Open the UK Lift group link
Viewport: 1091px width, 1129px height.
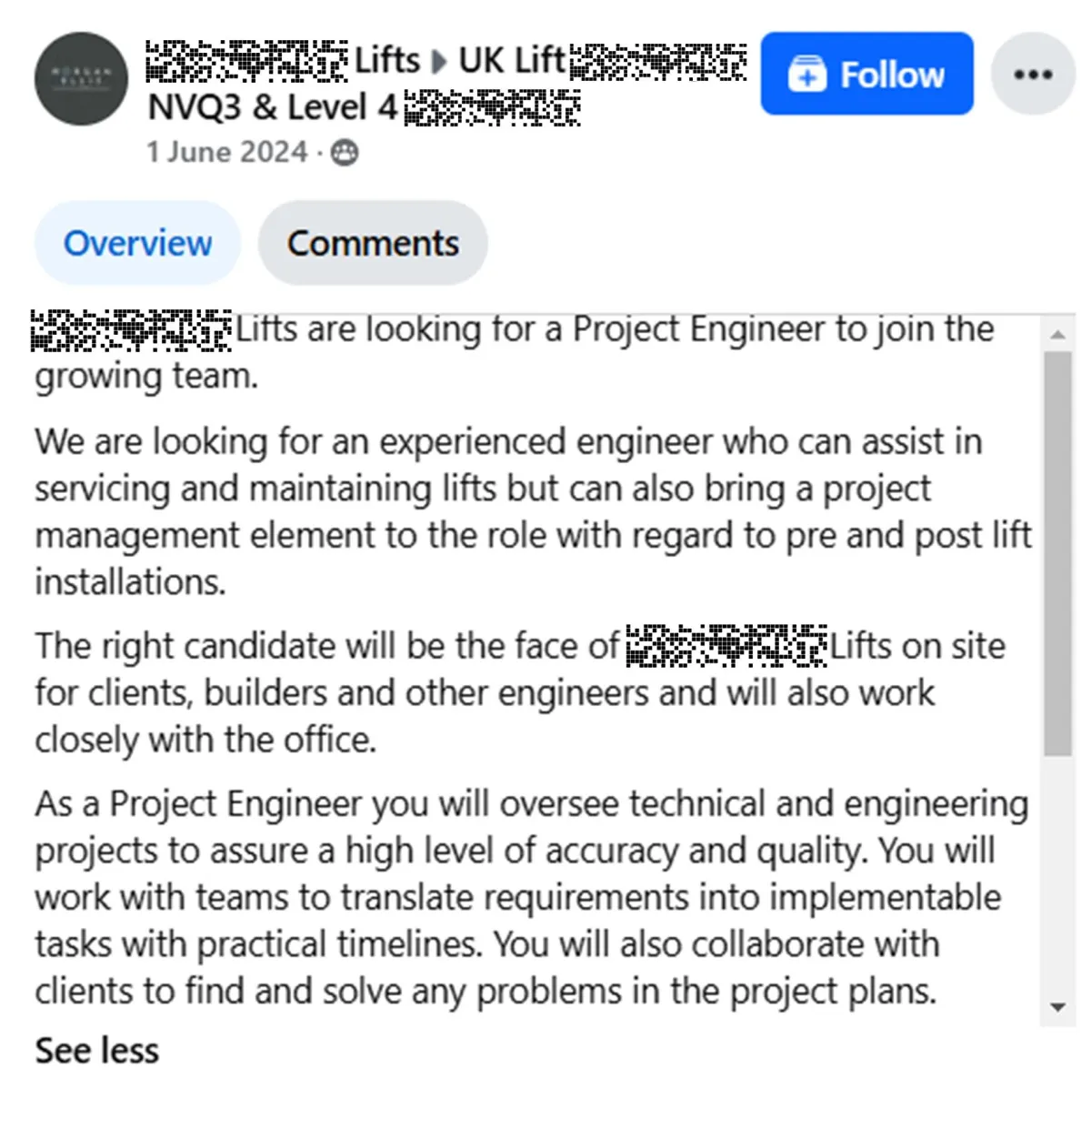point(602,61)
